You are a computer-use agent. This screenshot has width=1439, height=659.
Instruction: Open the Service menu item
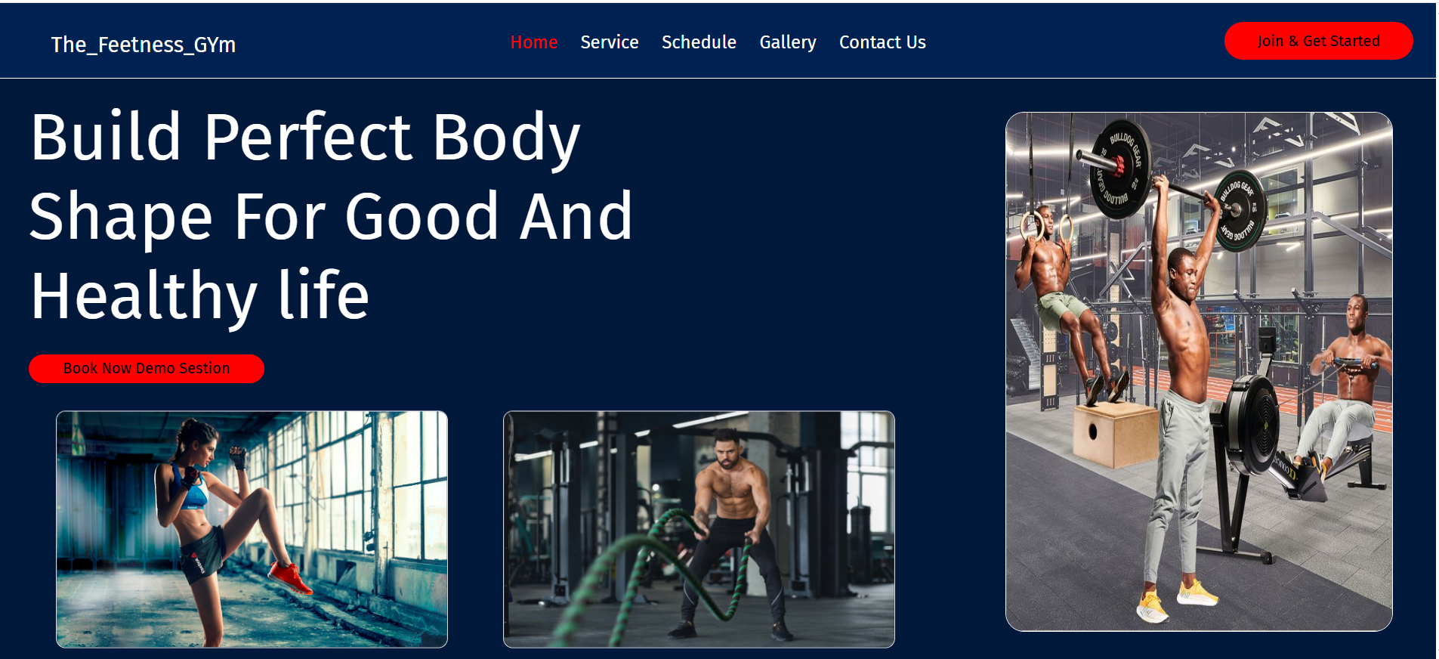click(610, 42)
